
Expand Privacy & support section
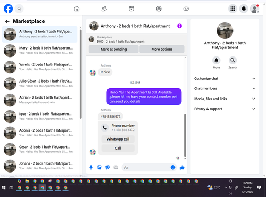(x=225, y=109)
